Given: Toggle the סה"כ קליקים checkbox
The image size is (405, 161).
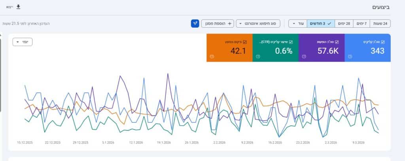Looking at the screenshot, I should (x=383, y=42).
